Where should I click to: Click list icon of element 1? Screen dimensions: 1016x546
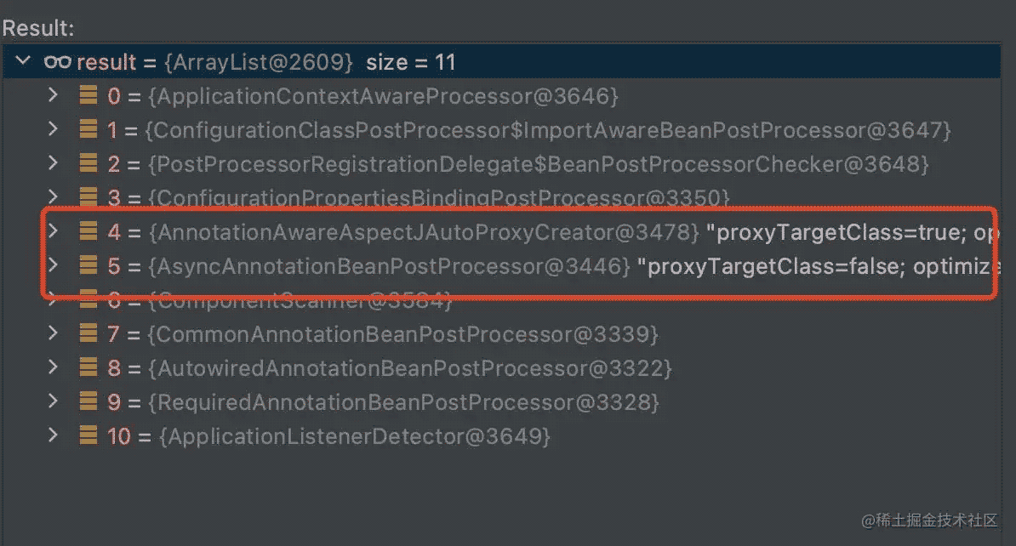point(88,129)
